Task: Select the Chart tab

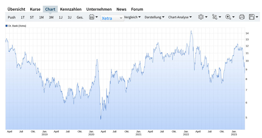Action: [x=50, y=9]
